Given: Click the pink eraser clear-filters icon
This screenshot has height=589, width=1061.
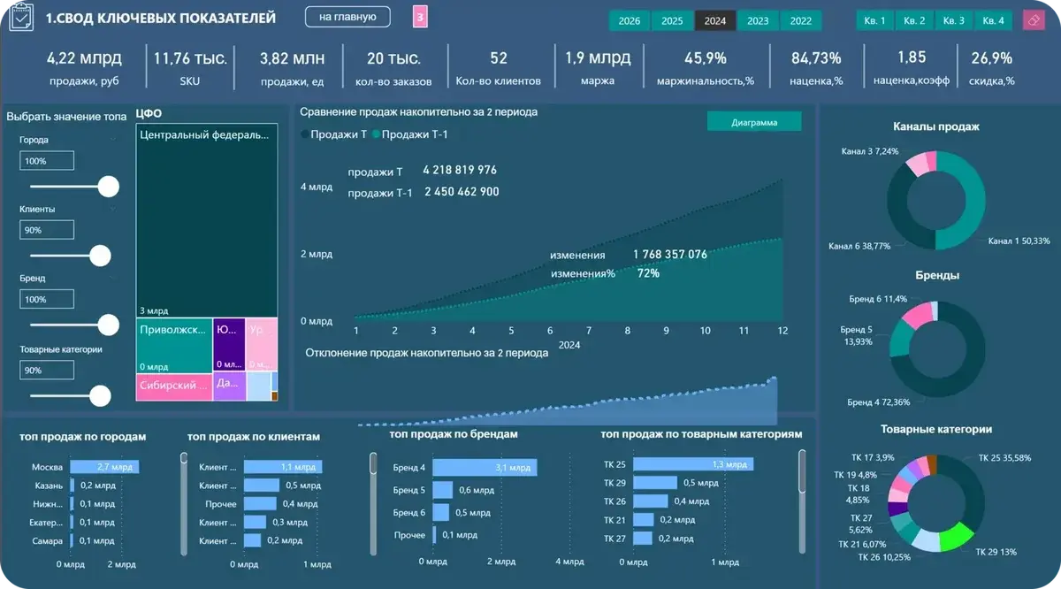Looking at the screenshot, I should point(1034,20).
